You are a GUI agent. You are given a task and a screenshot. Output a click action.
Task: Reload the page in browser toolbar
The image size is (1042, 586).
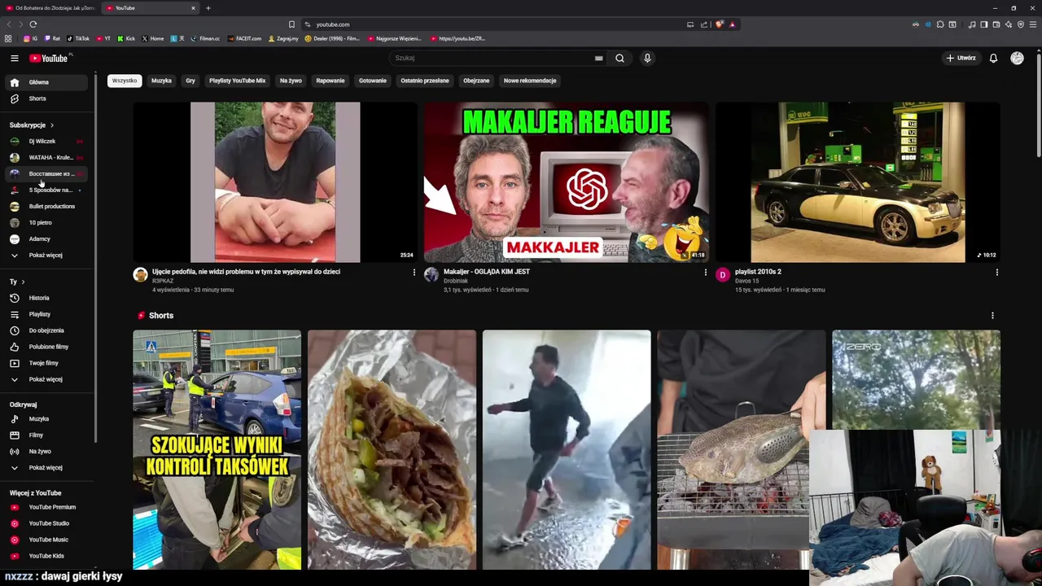point(33,24)
